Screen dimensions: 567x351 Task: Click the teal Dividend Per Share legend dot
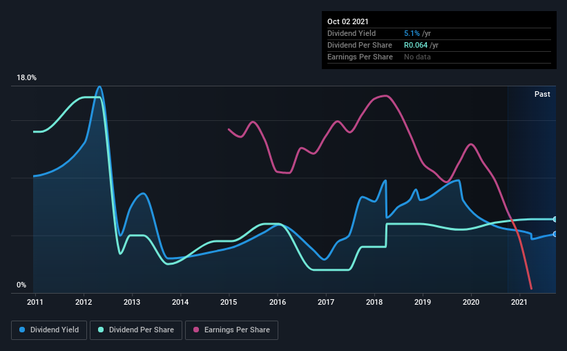[x=101, y=330]
